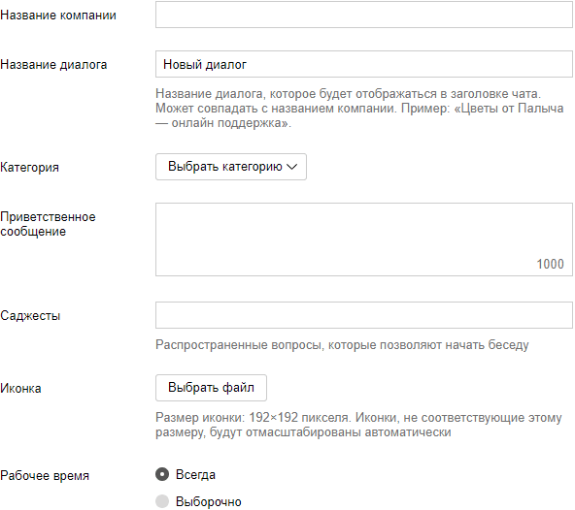The width and height of the screenshot is (575, 510).
Task: Click the 'Саджесты' label
Action: (x=30, y=315)
